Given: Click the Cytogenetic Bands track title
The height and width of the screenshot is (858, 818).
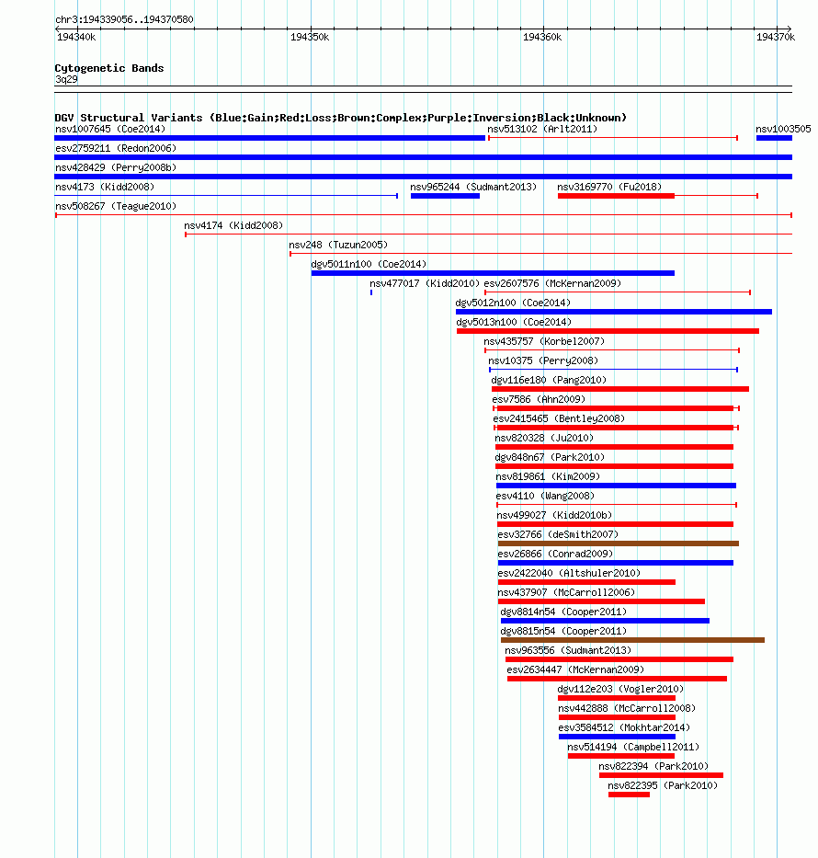Looking at the screenshot, I should (108, 68).
